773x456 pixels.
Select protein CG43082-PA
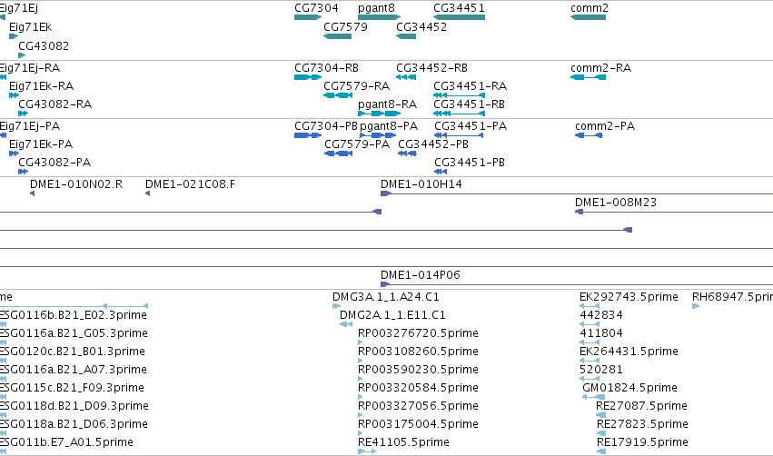55,163
